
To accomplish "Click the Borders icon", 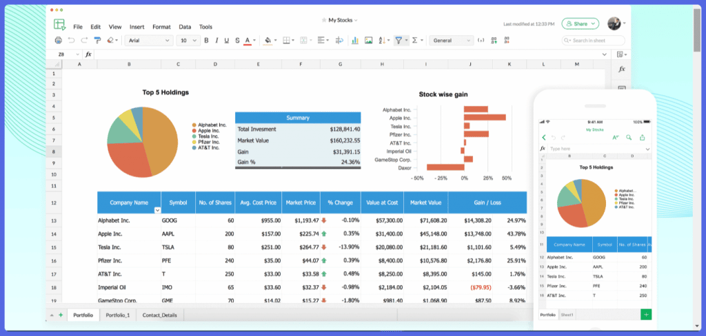I will point(286,41).
